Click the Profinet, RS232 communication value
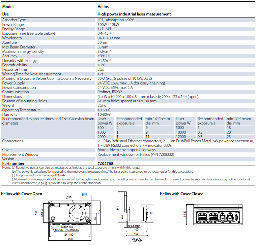Image resolution: width=258 pixels, height=245 pixels. 110,92
